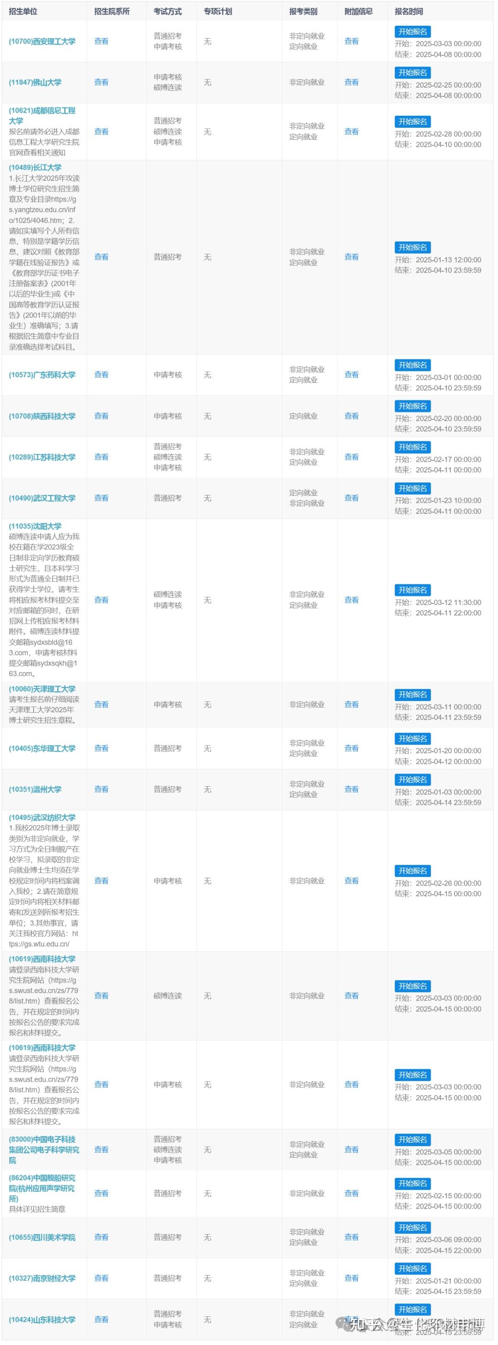
Task: Click 开始报名 for 温州大学
Action: pos(412,780)
